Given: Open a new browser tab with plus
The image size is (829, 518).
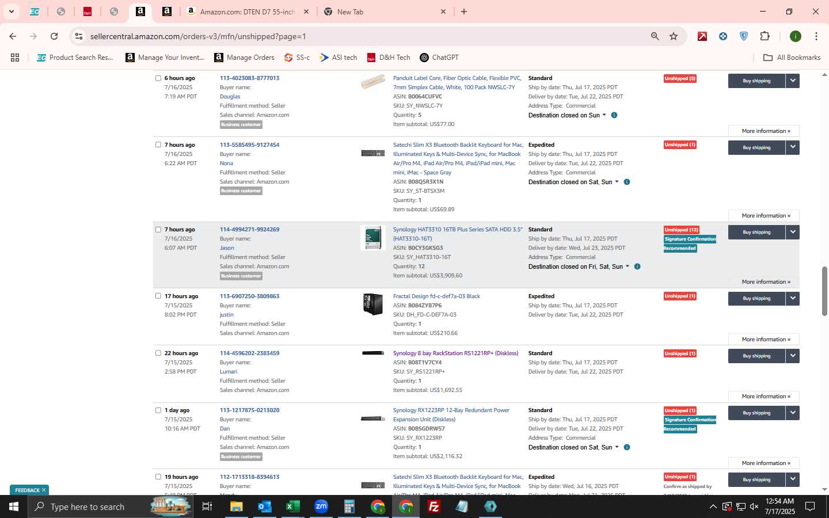Looking at the screenshot, I should pyautogui.click(x=464, y=12).
